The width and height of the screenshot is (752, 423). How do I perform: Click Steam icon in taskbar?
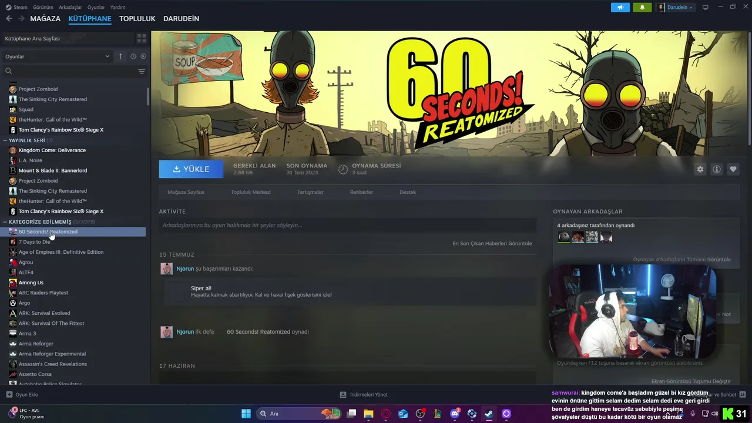pos(489,414)
